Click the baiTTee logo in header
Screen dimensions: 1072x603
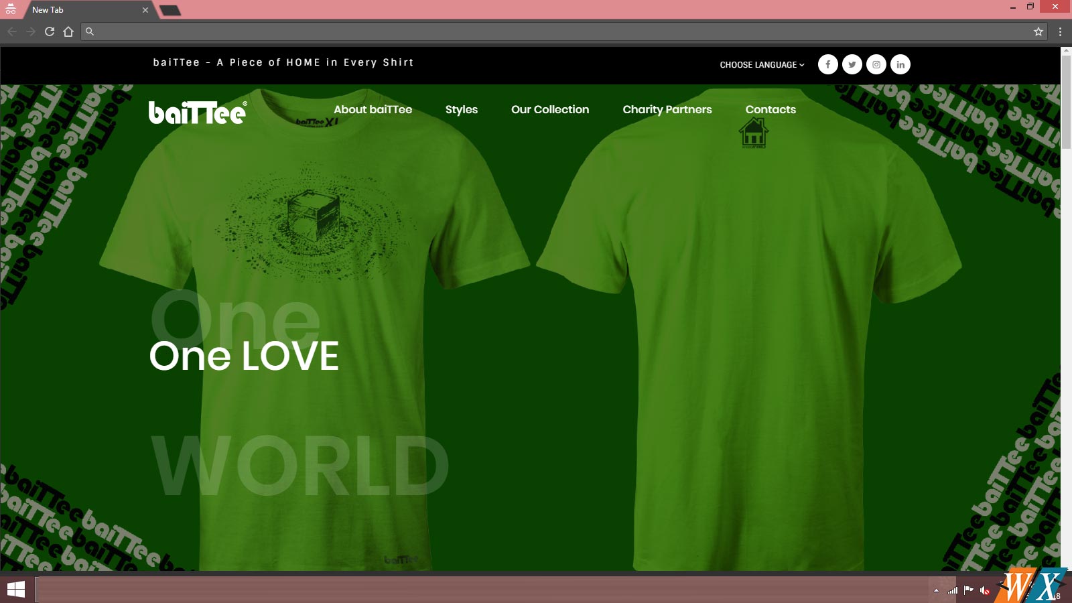tap(198, 113)
